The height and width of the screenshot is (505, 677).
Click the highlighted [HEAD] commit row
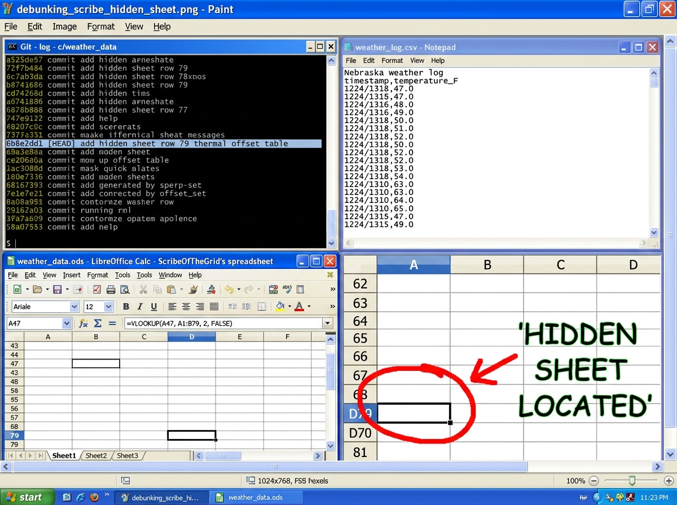[164, 143]
